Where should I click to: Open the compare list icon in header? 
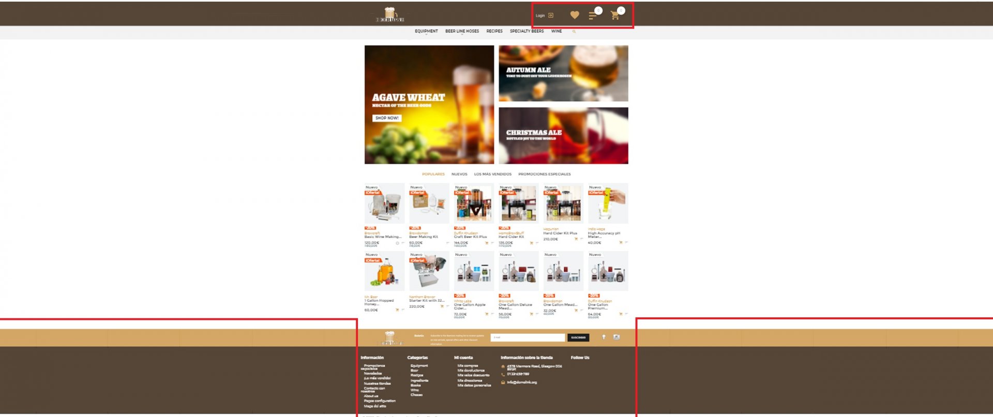pyautogui.click(x=593, y=16)
